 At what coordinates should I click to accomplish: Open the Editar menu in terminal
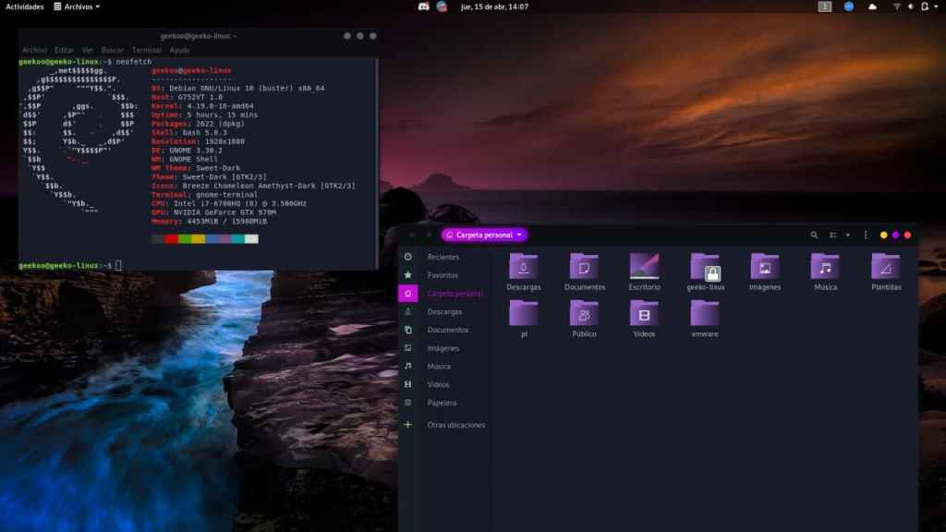point(64,50)
